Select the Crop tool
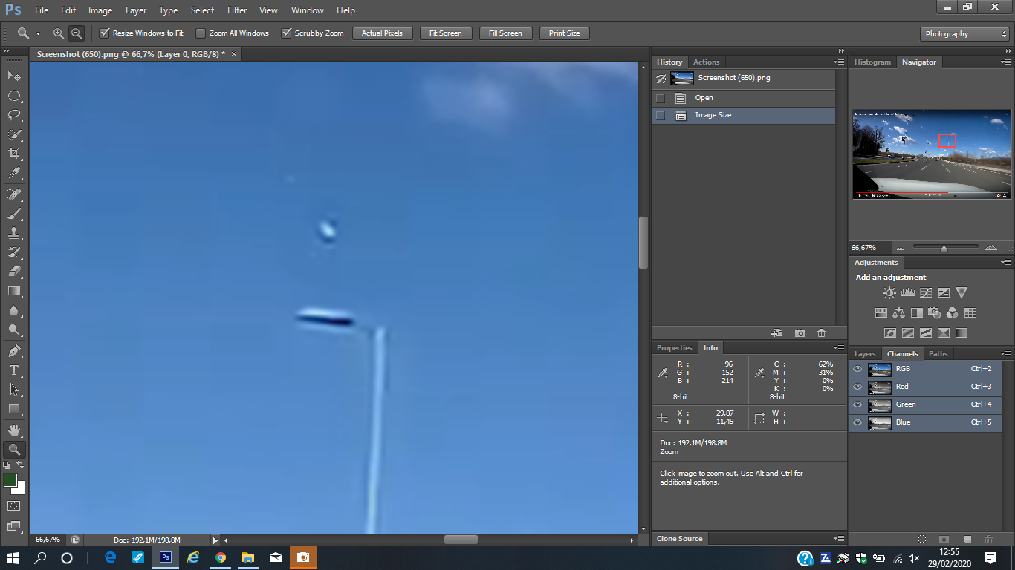This screenshot has height=570, width=1015. (x=14, y=154)
